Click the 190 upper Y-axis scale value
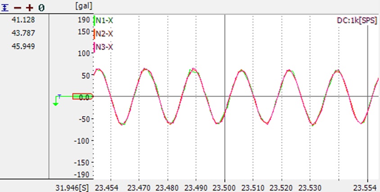Viewport: 380px width, 192px height. (84, 20)
